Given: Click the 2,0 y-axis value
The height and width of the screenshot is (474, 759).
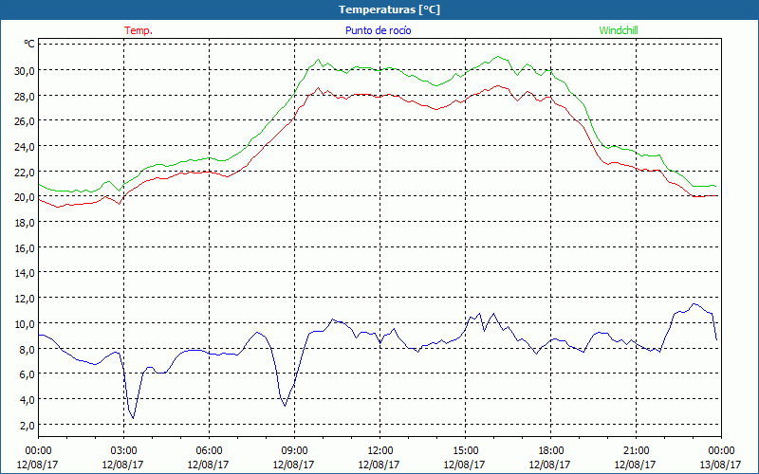Looking at the screenshot, I should tap(27, 425).
